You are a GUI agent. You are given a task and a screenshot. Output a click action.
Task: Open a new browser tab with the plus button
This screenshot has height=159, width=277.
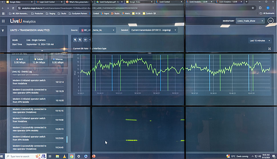point(246,2)
